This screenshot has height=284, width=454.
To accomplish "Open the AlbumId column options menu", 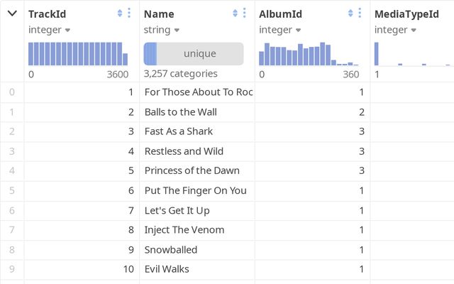I will (x=360, y=13).
